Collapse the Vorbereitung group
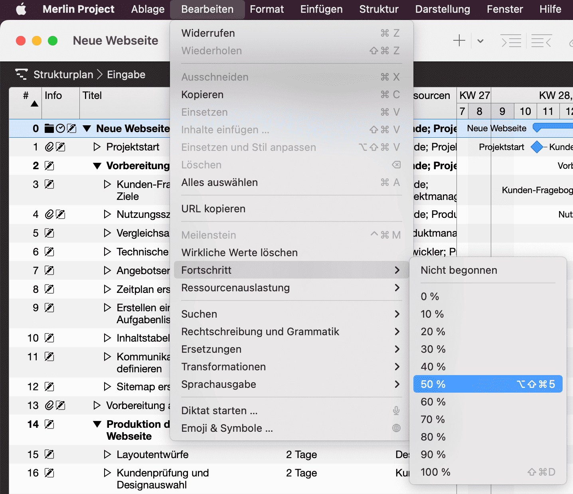573x494 pixels. pos(97,166)
